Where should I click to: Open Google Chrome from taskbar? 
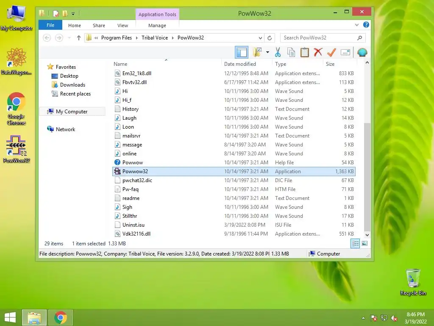pos(61,318)
